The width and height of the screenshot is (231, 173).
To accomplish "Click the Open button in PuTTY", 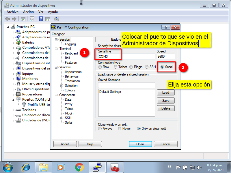I will (140, 144).
